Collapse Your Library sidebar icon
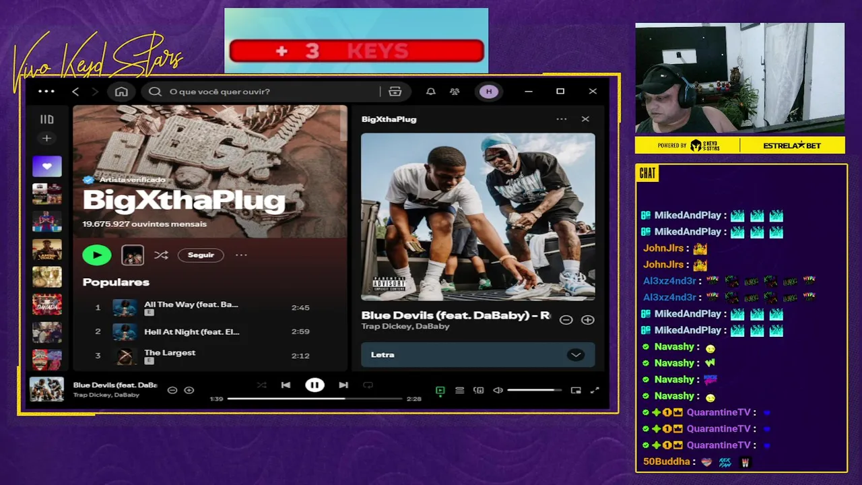The height and width of the screenshot is (485, 862). coord(46,119)
